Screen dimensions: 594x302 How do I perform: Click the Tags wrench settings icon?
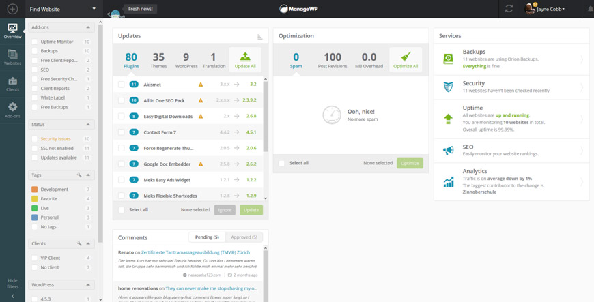tap(79, 175)
